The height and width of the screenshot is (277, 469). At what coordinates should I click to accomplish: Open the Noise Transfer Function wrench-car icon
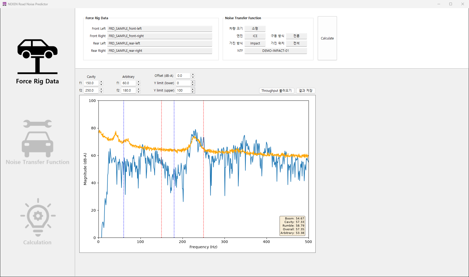click(38, 138)
